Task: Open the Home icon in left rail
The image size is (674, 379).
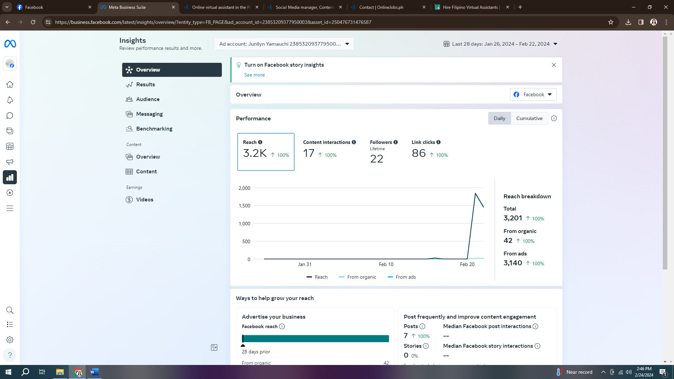Action: coord(10,85)
